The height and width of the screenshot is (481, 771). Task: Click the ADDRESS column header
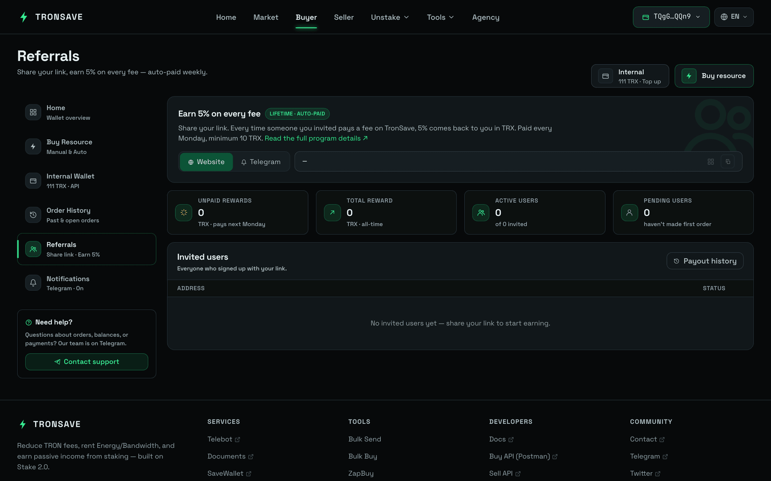click(191, 289)
